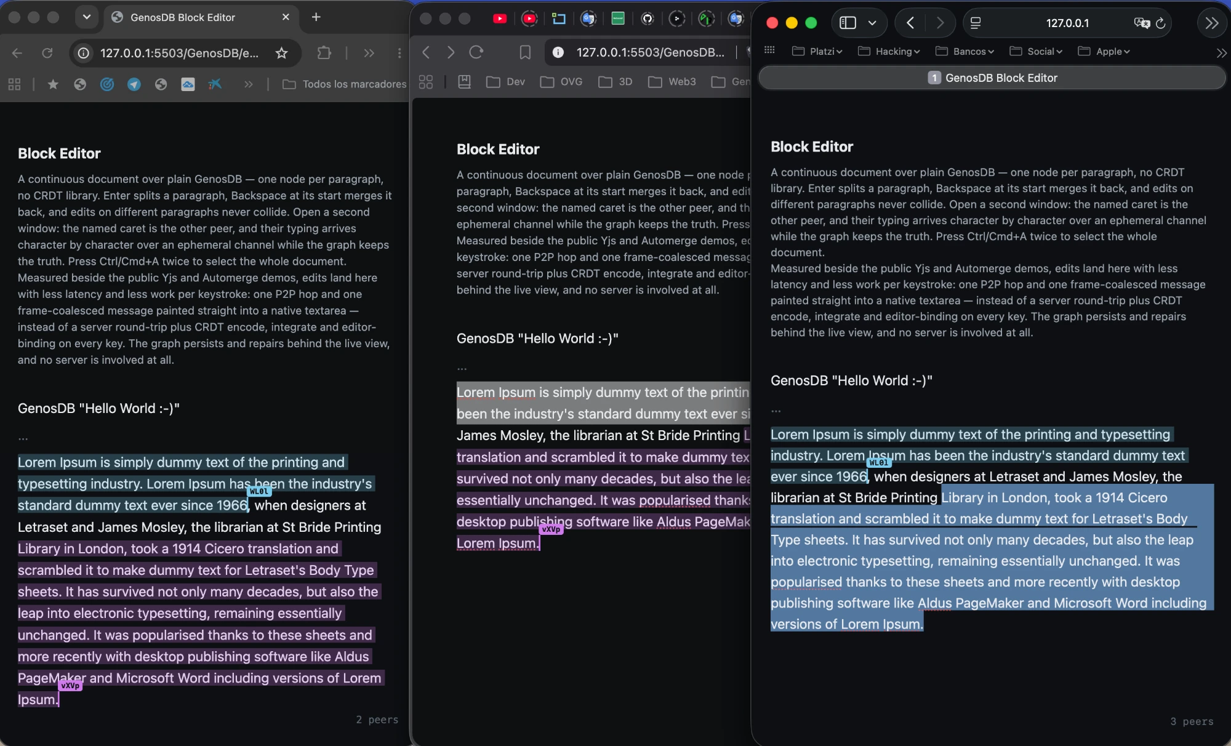This screenshot has width=1231, height=746.
Task: Click the Telegram bookmark in Chrome
Action: [x=134, y=84]
